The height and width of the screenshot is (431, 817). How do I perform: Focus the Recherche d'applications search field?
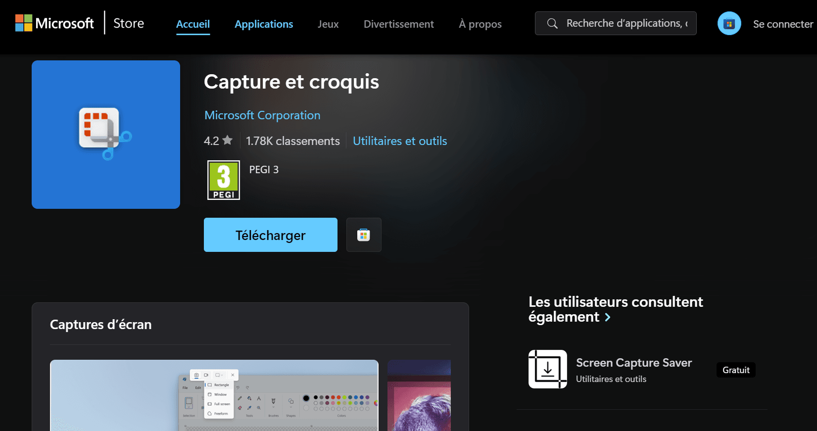[x=616, y=23]
